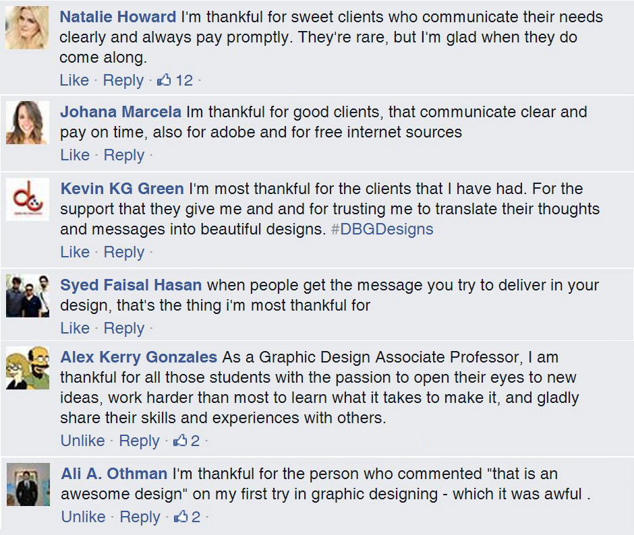
Task: Open Natalie Howard's profile name link
Action: coord(118,17)
